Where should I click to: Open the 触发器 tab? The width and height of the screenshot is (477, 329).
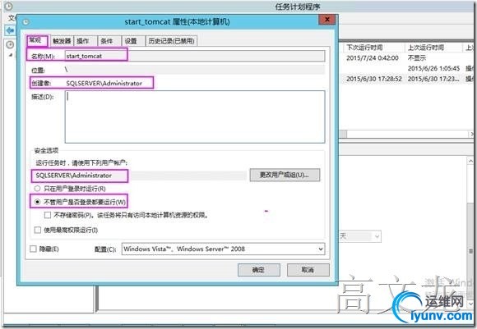[x=62, y=41]
